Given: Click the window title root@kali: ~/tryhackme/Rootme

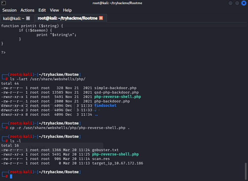Looking at the screenshot, I should click(117, 3).
